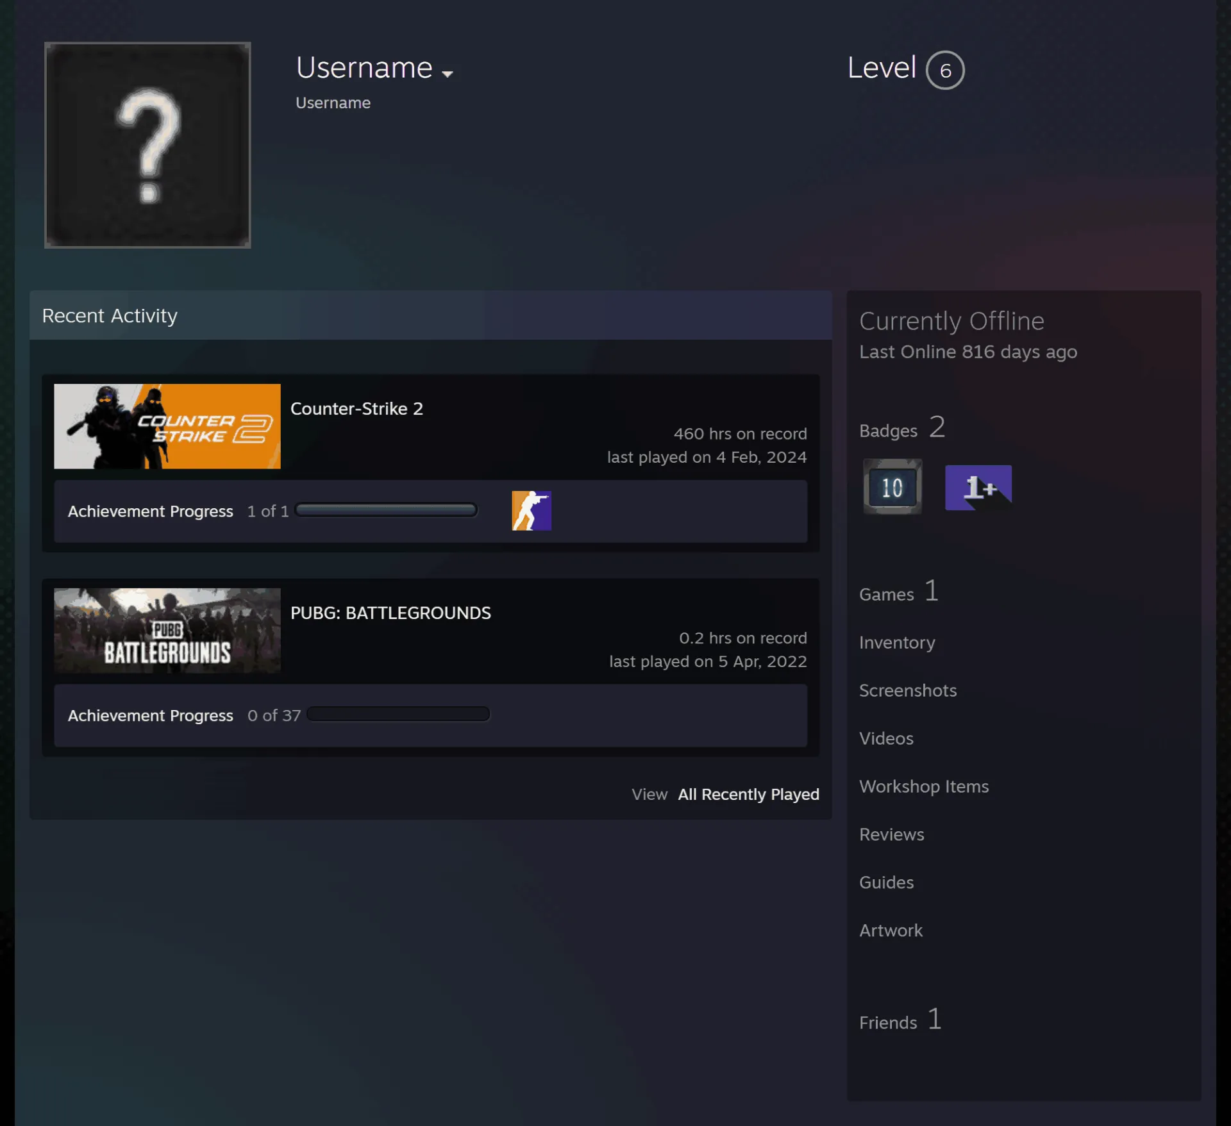Open the Artwork link
Screen dimensions: 1231x1126
(x=891, y=931)
